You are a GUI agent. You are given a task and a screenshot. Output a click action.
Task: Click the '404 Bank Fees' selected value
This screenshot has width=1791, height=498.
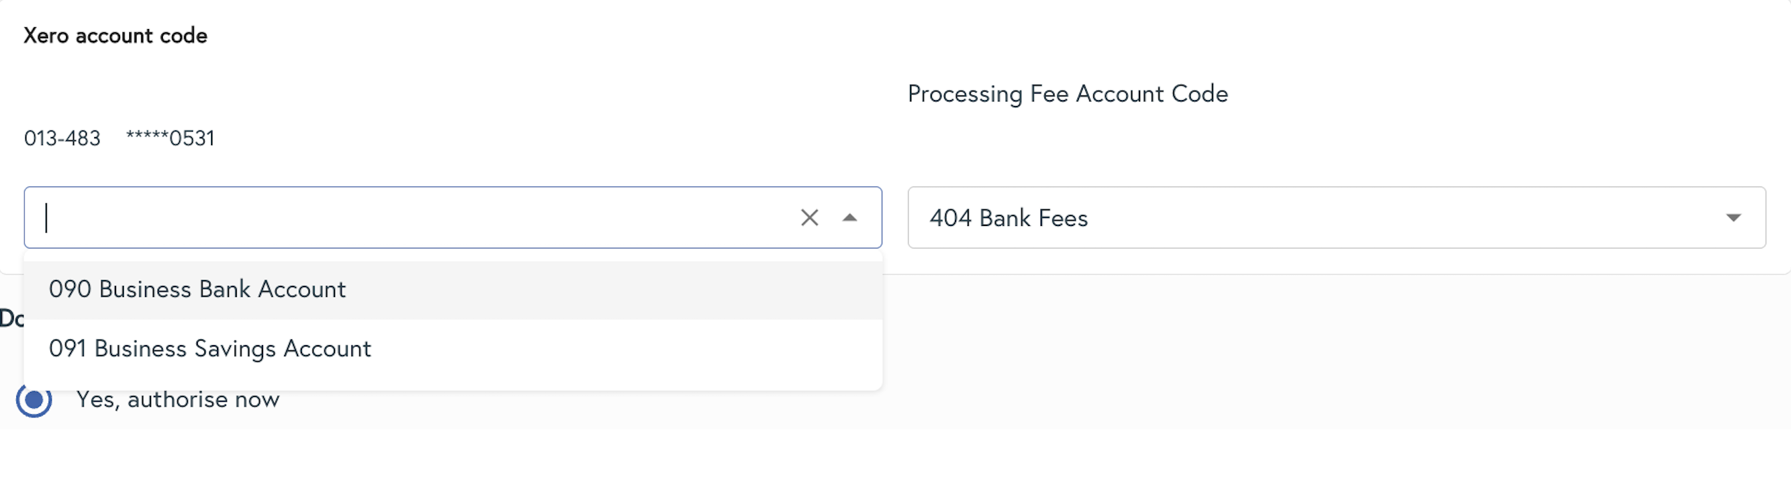(1008, 218)
